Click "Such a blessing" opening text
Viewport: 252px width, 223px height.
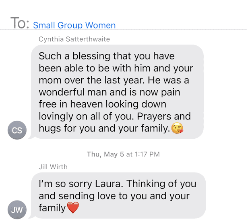pos(70,55)
